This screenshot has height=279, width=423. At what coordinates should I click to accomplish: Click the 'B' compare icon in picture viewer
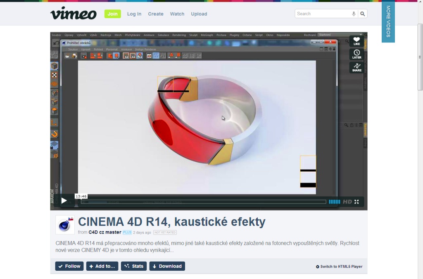point(178,56)
